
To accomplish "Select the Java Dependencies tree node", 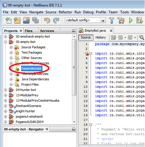I will (35, 79).
